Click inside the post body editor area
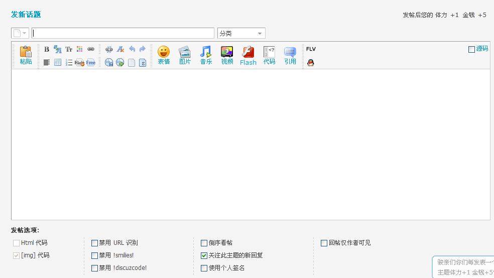494x278 pixels. [251, 145]
